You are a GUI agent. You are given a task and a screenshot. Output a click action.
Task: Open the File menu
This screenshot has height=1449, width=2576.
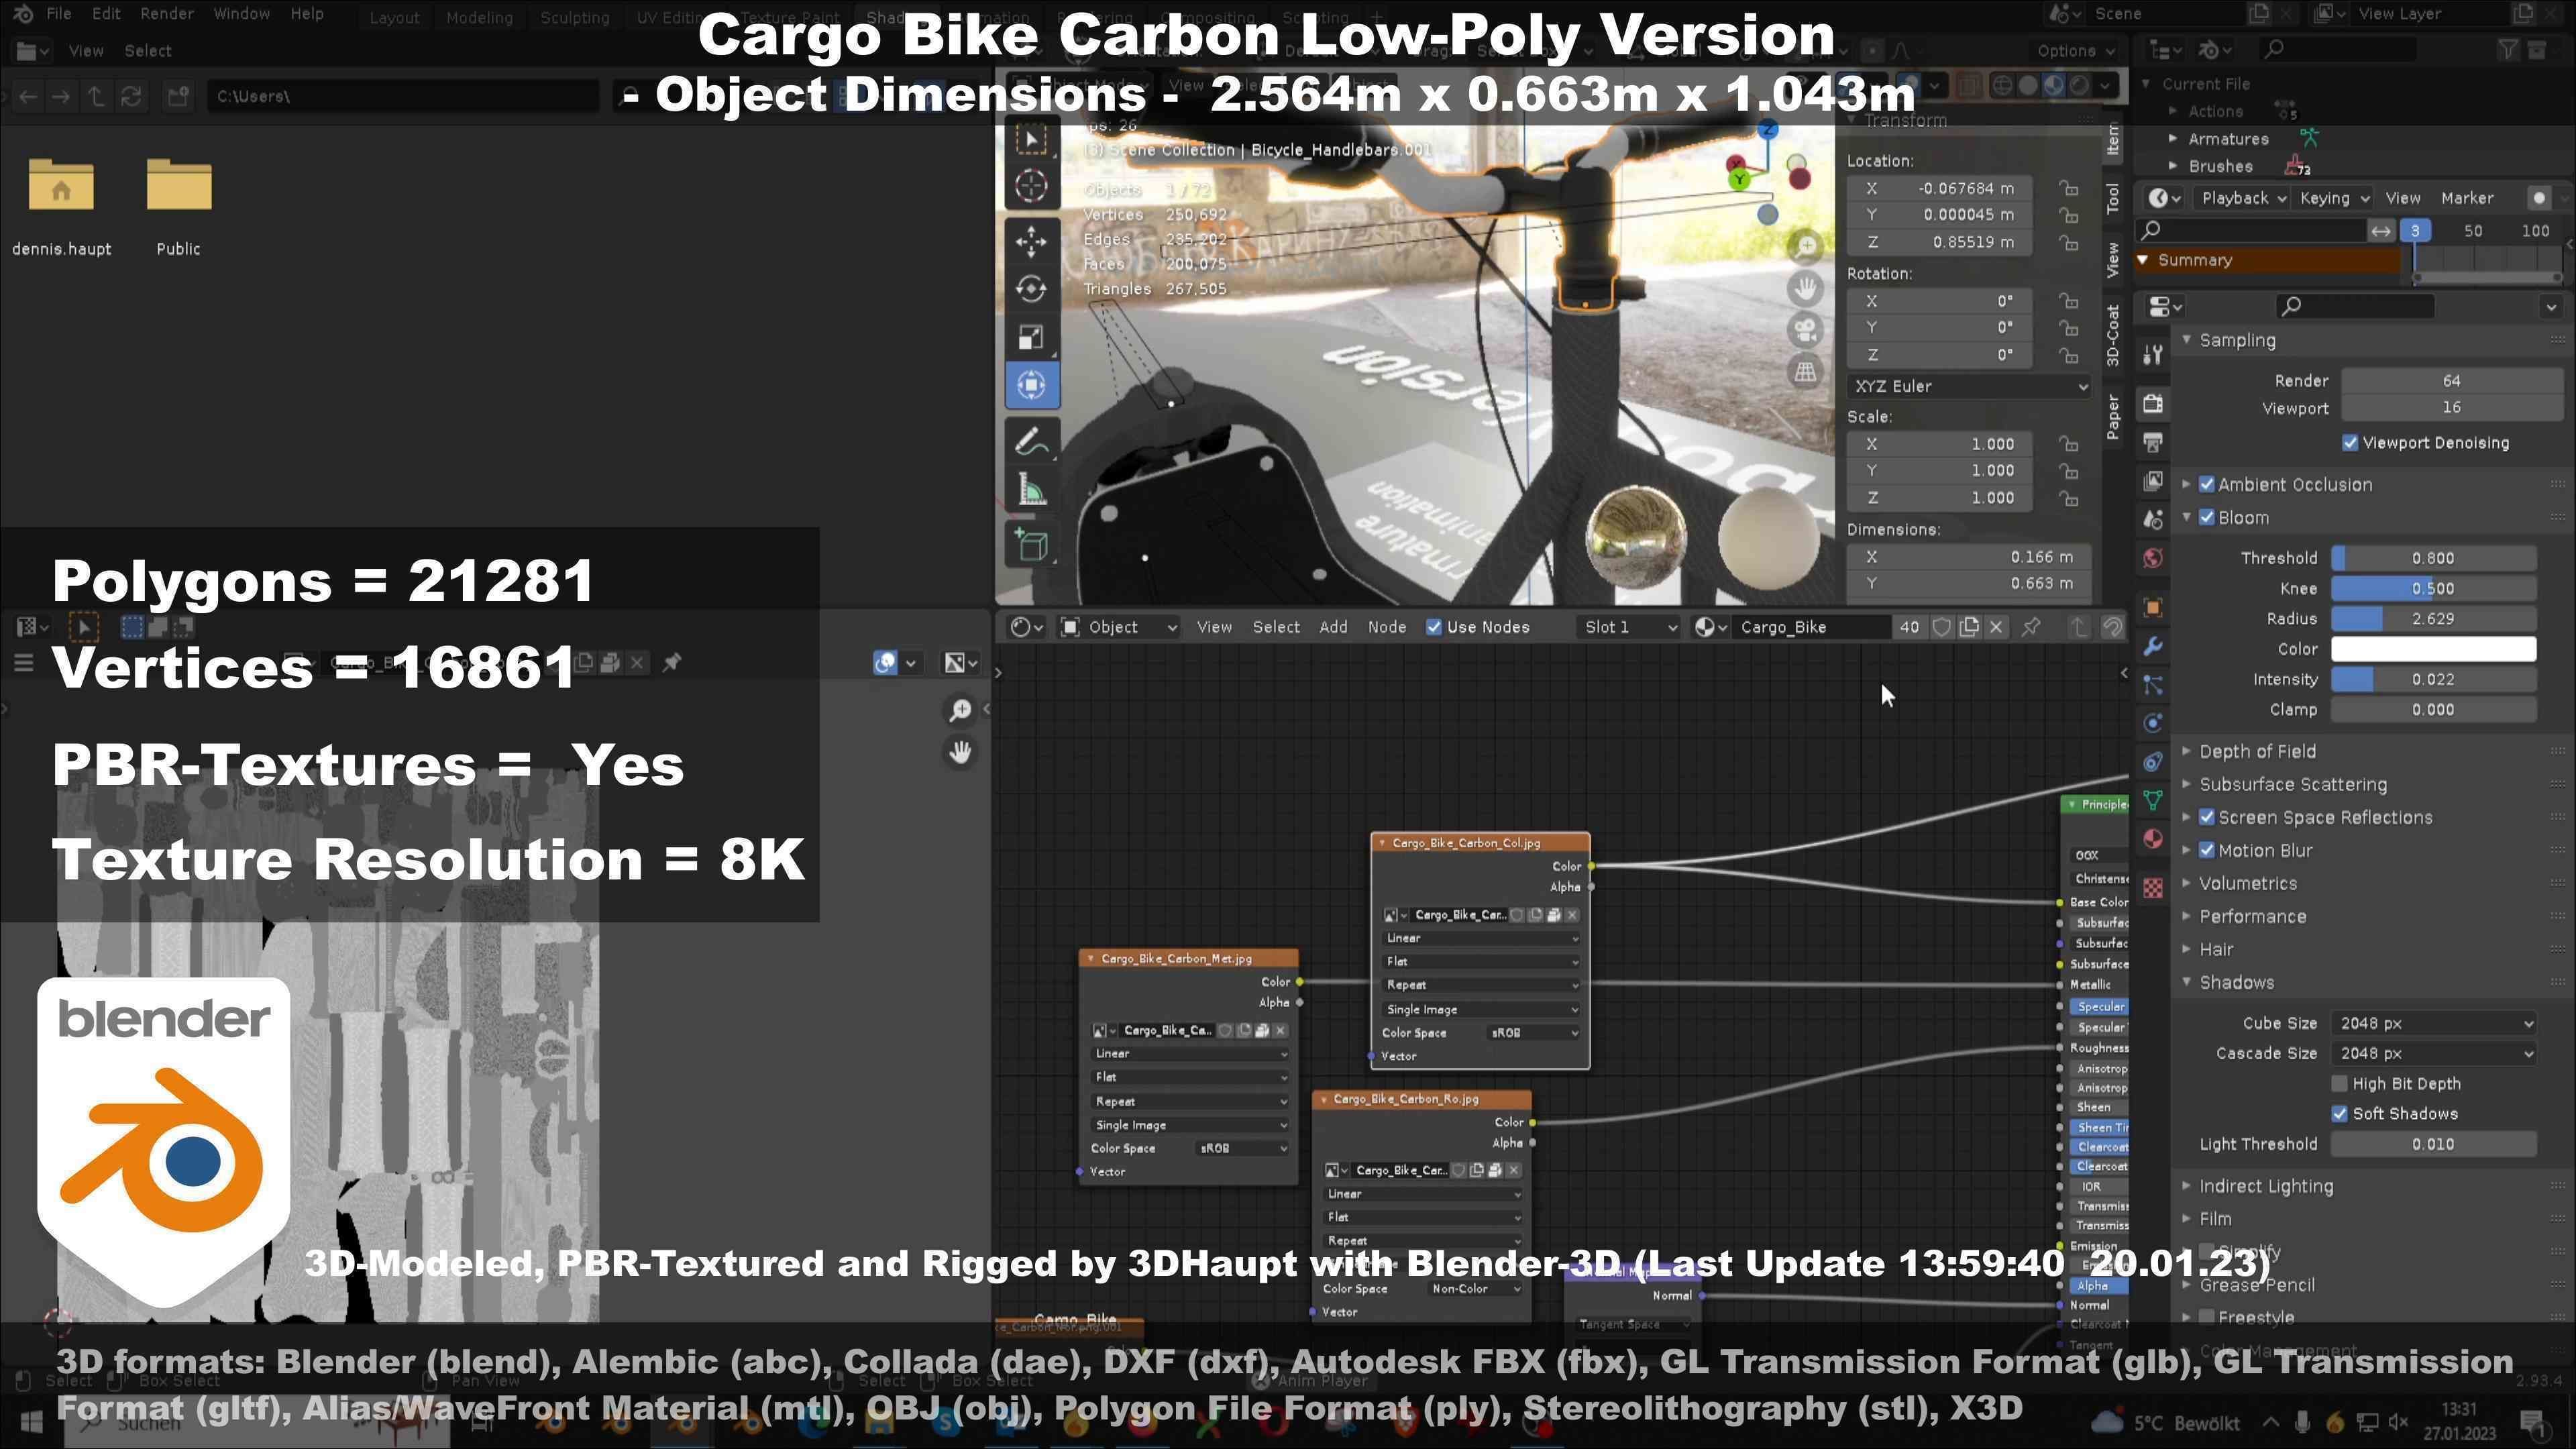[x=59, y=14]
